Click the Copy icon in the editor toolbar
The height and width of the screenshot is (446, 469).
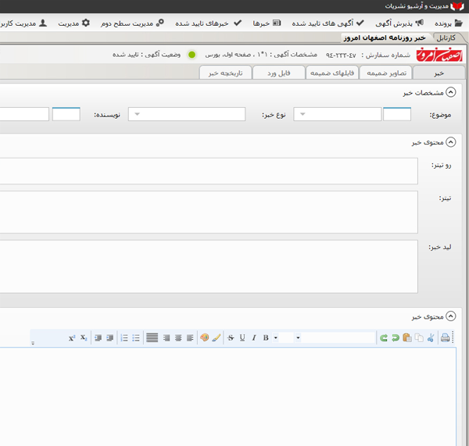[419, 337]
